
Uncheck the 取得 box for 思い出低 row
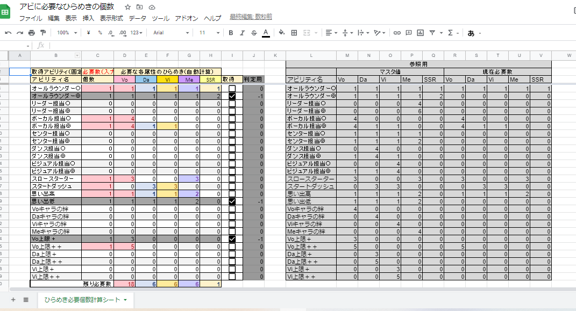coord(232,201)
